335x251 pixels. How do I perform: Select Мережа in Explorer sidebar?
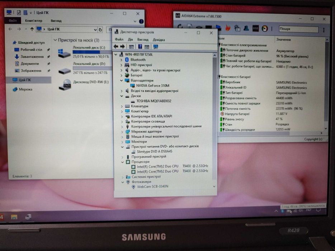tap(25, 89)
